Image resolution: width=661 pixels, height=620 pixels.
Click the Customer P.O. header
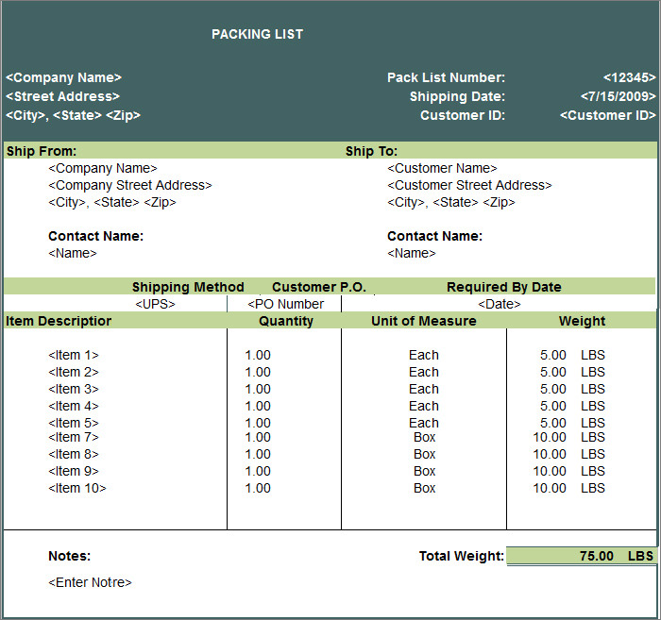(319, 287)
